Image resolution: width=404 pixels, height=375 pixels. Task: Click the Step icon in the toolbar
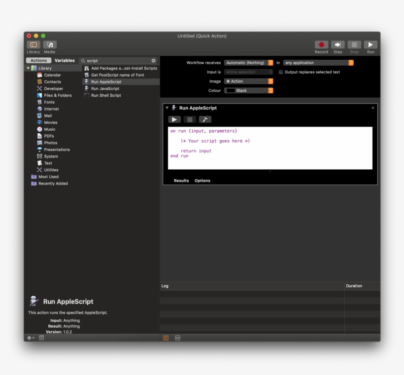337,44
